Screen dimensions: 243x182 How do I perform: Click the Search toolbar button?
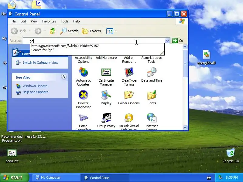click(69, 31)
